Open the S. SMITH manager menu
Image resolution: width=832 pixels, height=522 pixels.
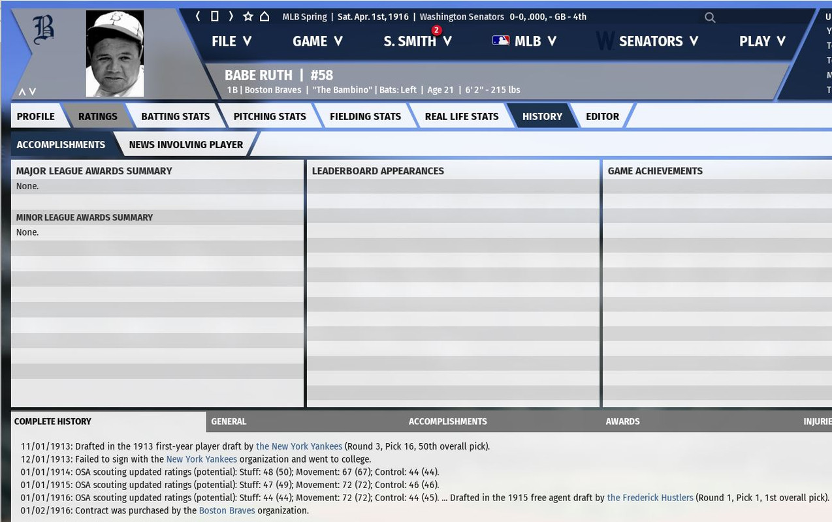point(418,41)
